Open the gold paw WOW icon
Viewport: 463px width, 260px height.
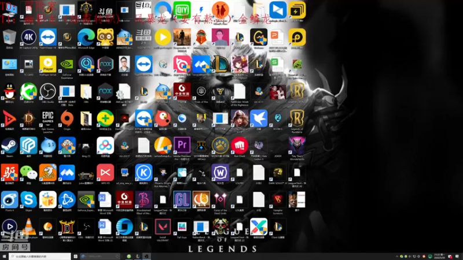[x=221, y=146]
